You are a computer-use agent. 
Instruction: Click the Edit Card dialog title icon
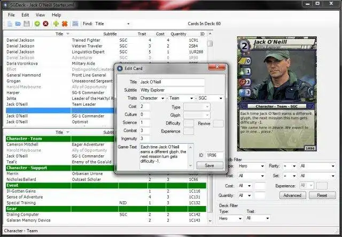pyautogui.click(x=120, y=68)
